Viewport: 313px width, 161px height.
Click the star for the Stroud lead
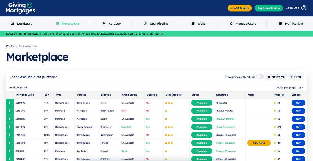click(166, 151)
